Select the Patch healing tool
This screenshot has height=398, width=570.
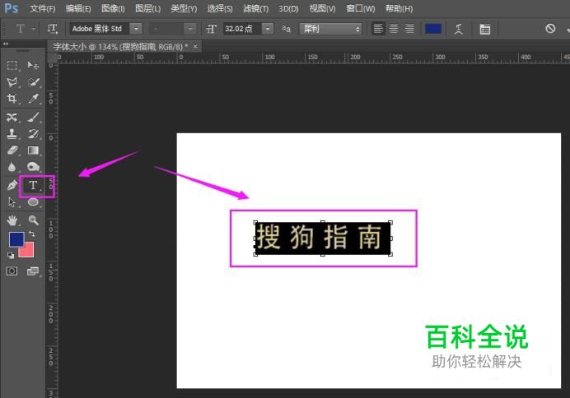12,118
